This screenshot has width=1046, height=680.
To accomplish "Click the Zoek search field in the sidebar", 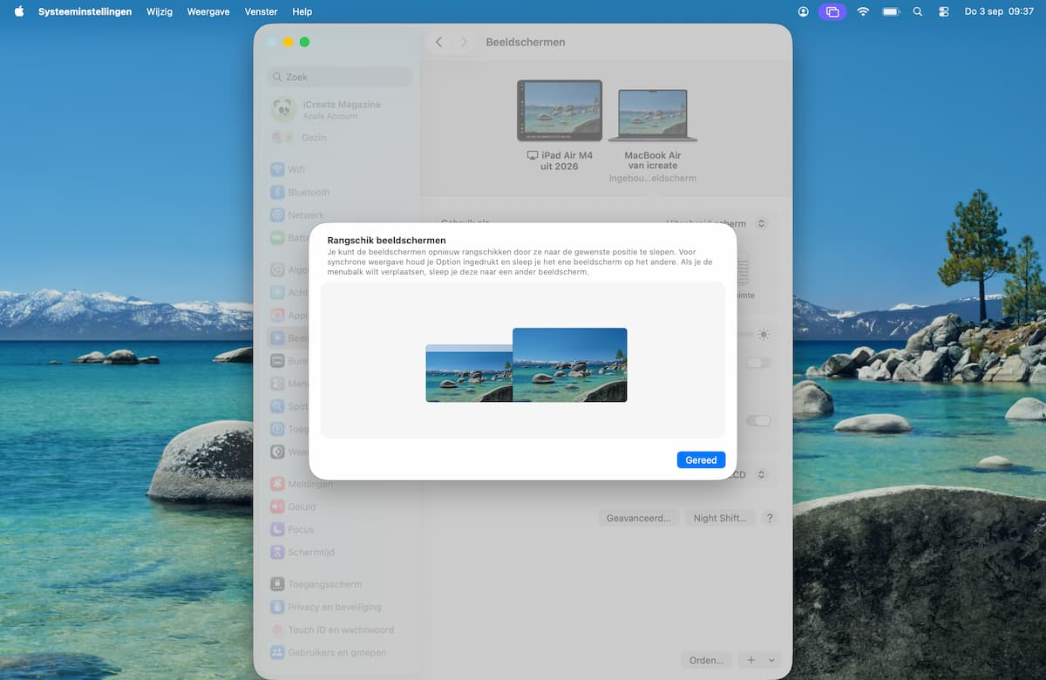I will (x=340, y=77).
